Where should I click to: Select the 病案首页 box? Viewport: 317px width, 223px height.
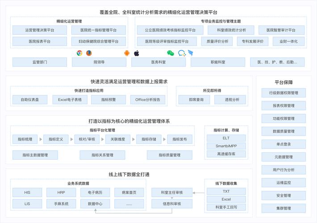pos(129,193)
